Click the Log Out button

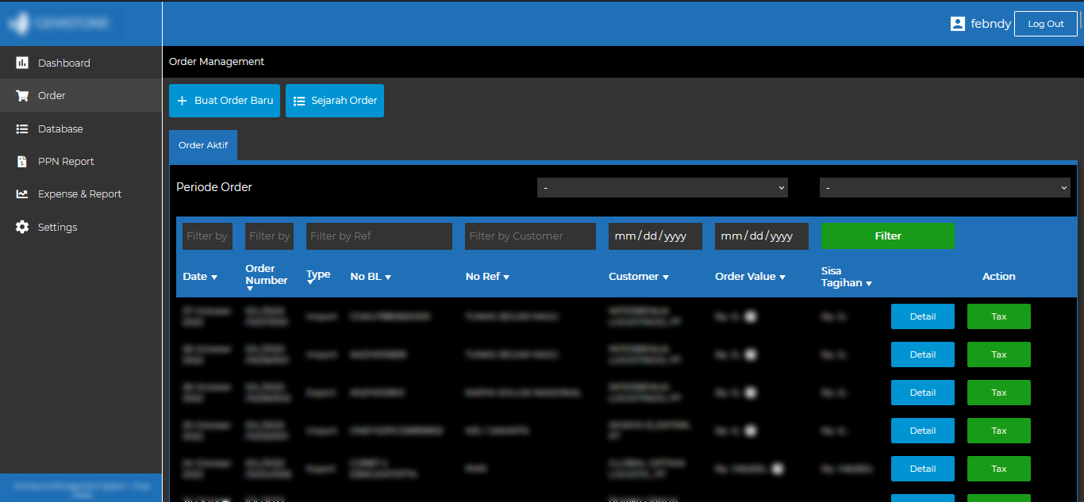(x=1045, y=24)
